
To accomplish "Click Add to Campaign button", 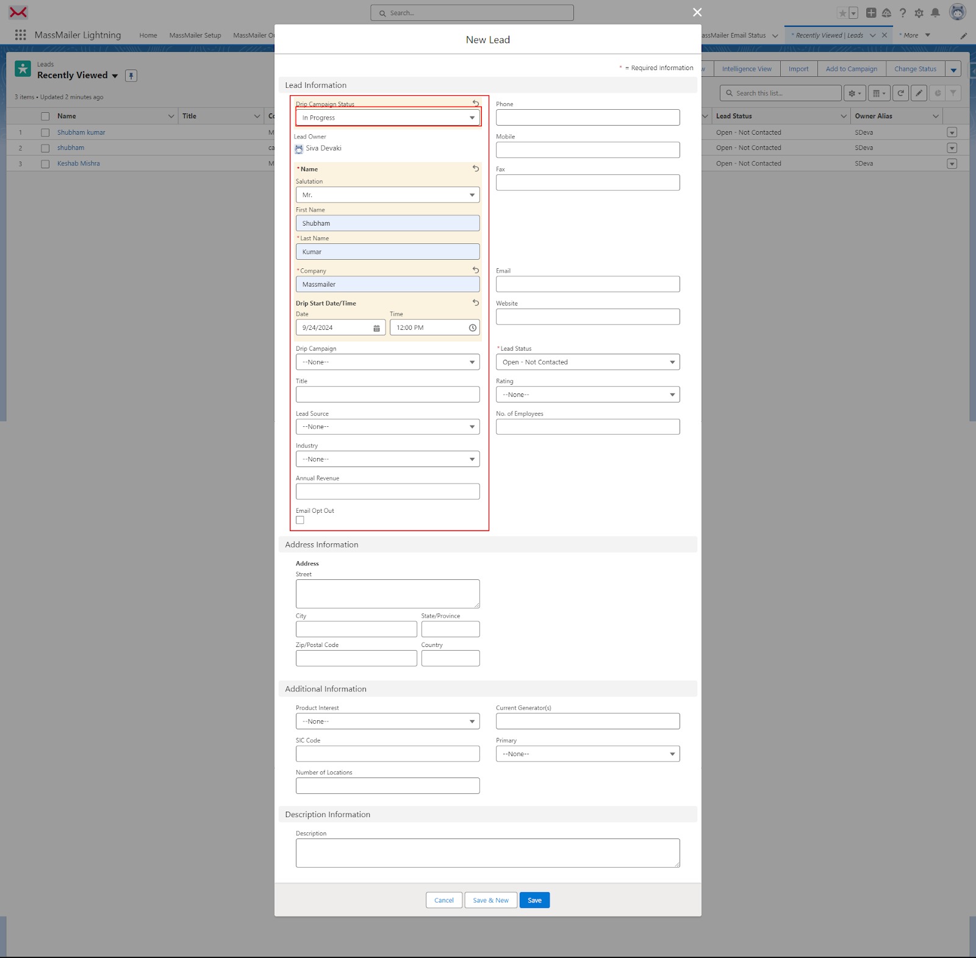I will (852, 69).
